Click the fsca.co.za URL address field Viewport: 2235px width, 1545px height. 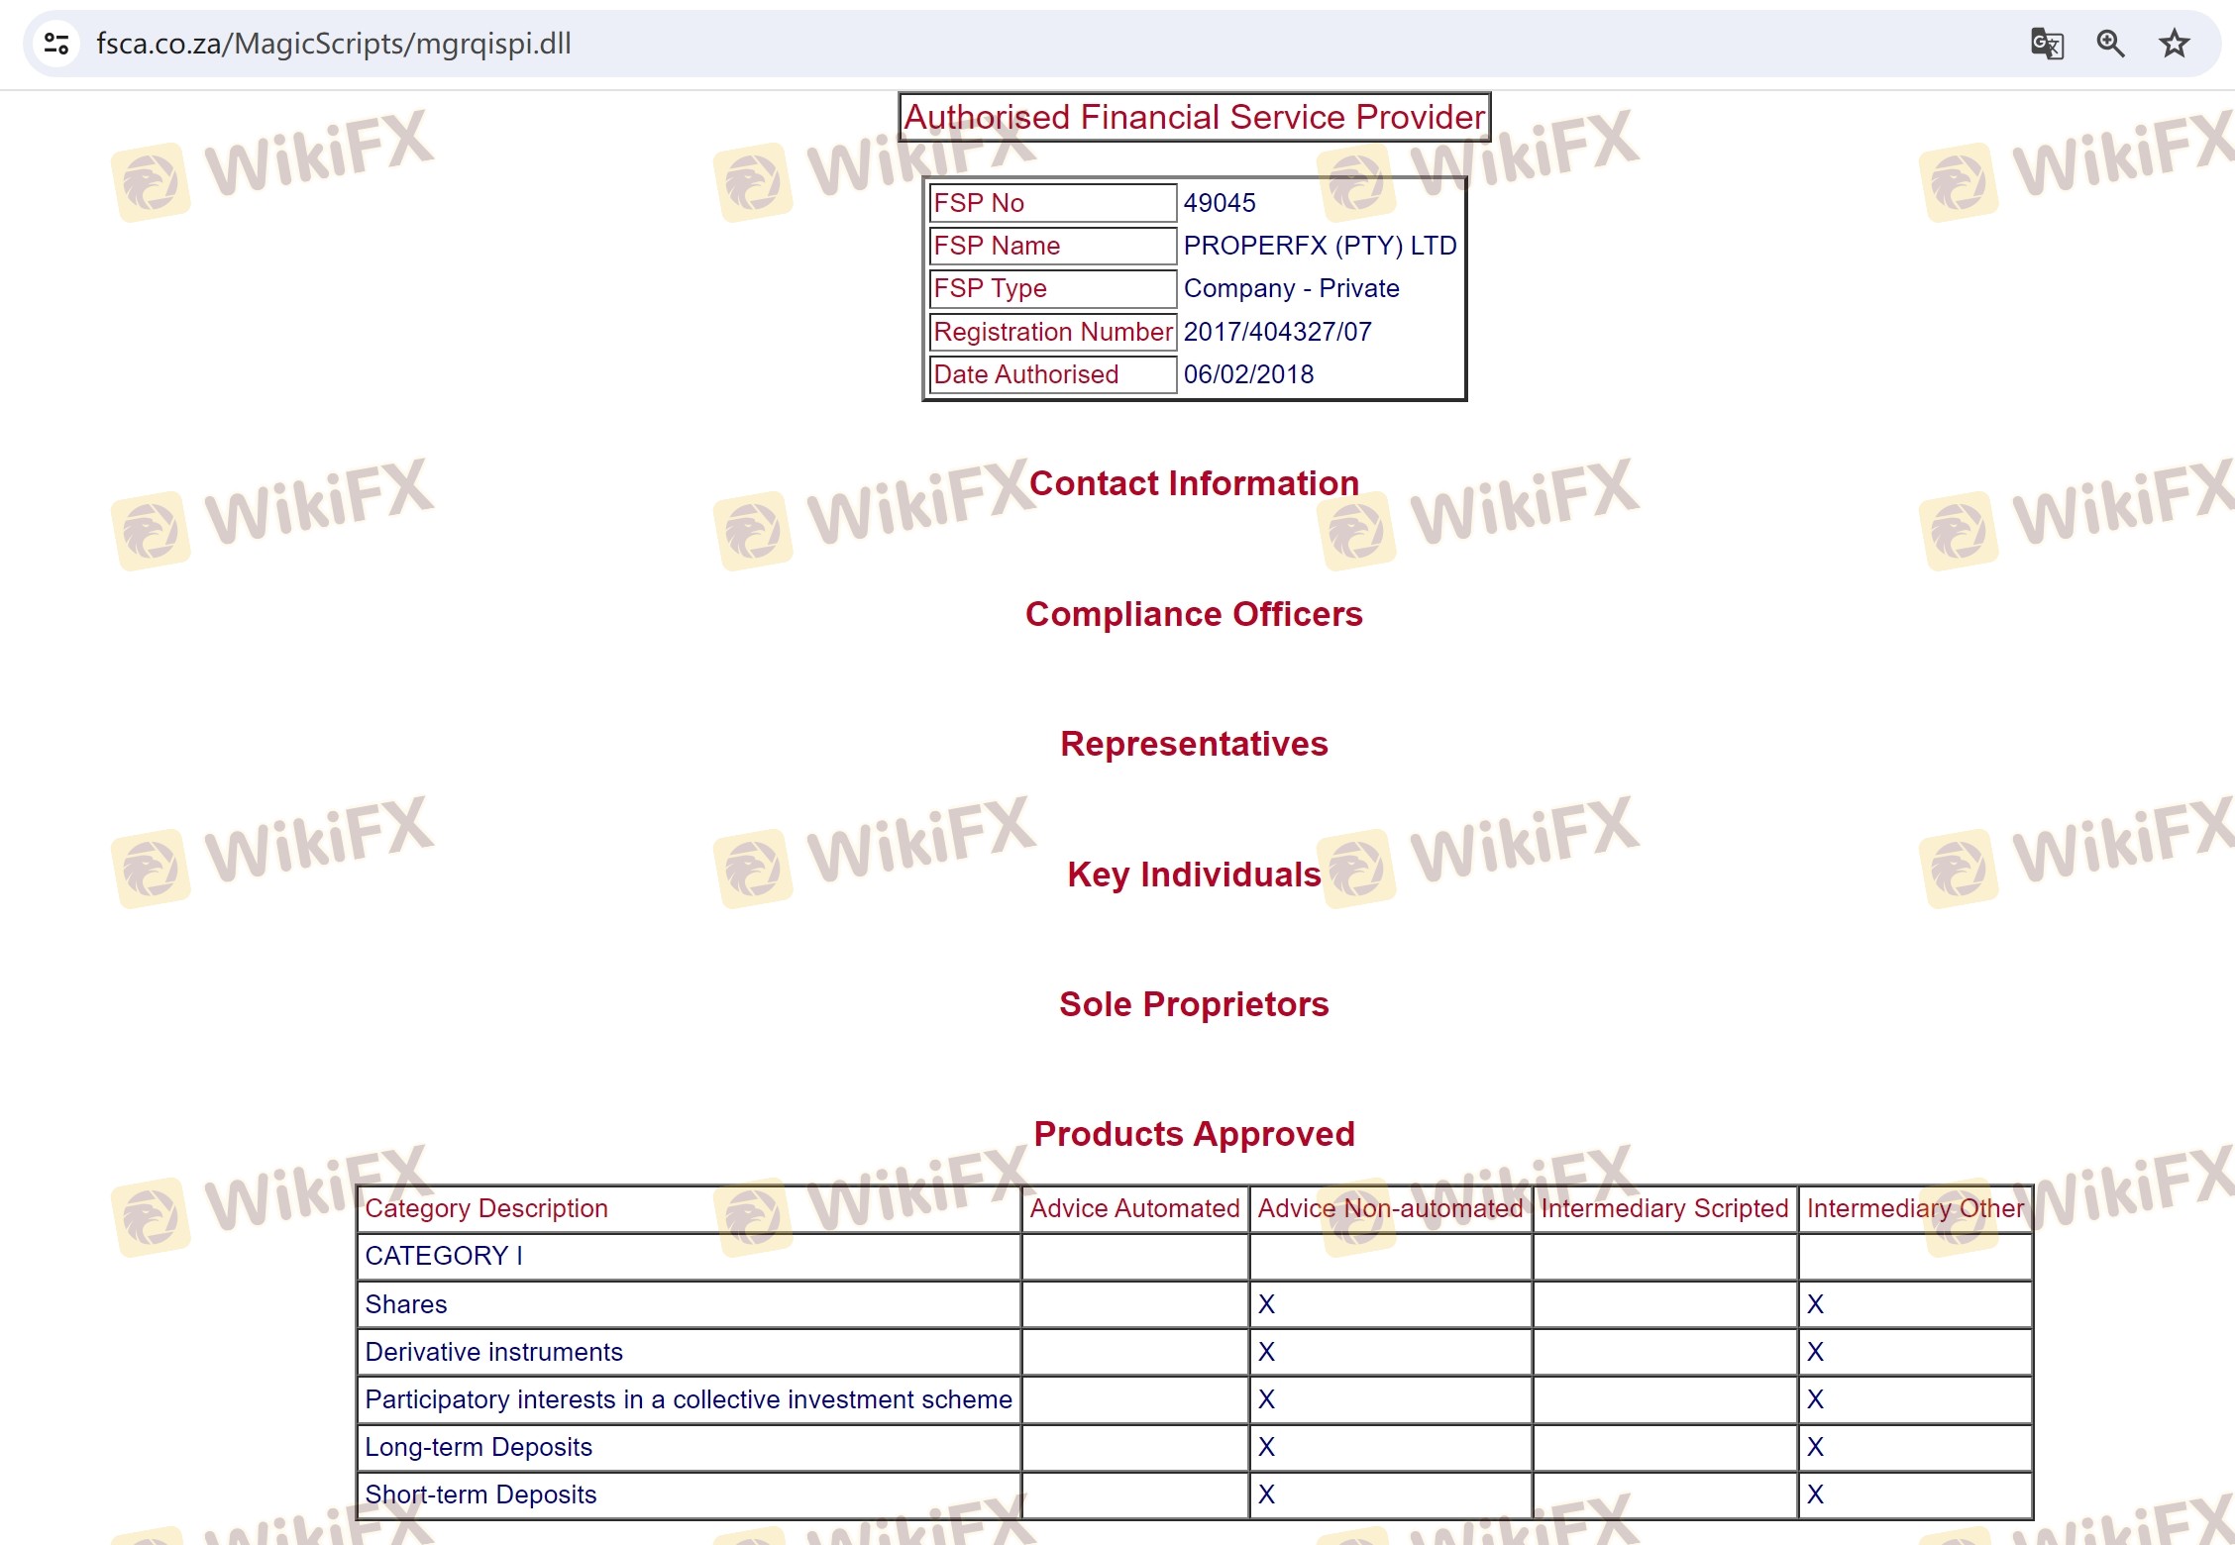333,44
